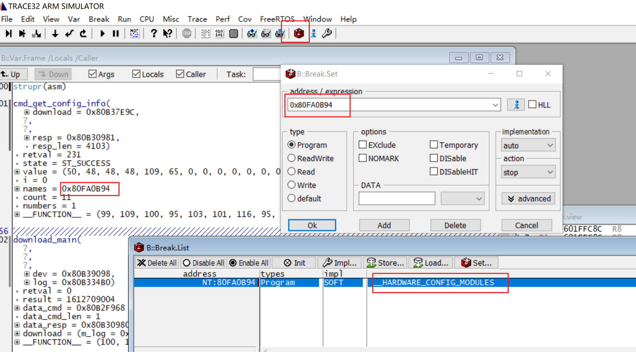This screenshot has width=636, height=352.
Task: Click the Diverge step toolbar icon
Action: pos(36,33)
